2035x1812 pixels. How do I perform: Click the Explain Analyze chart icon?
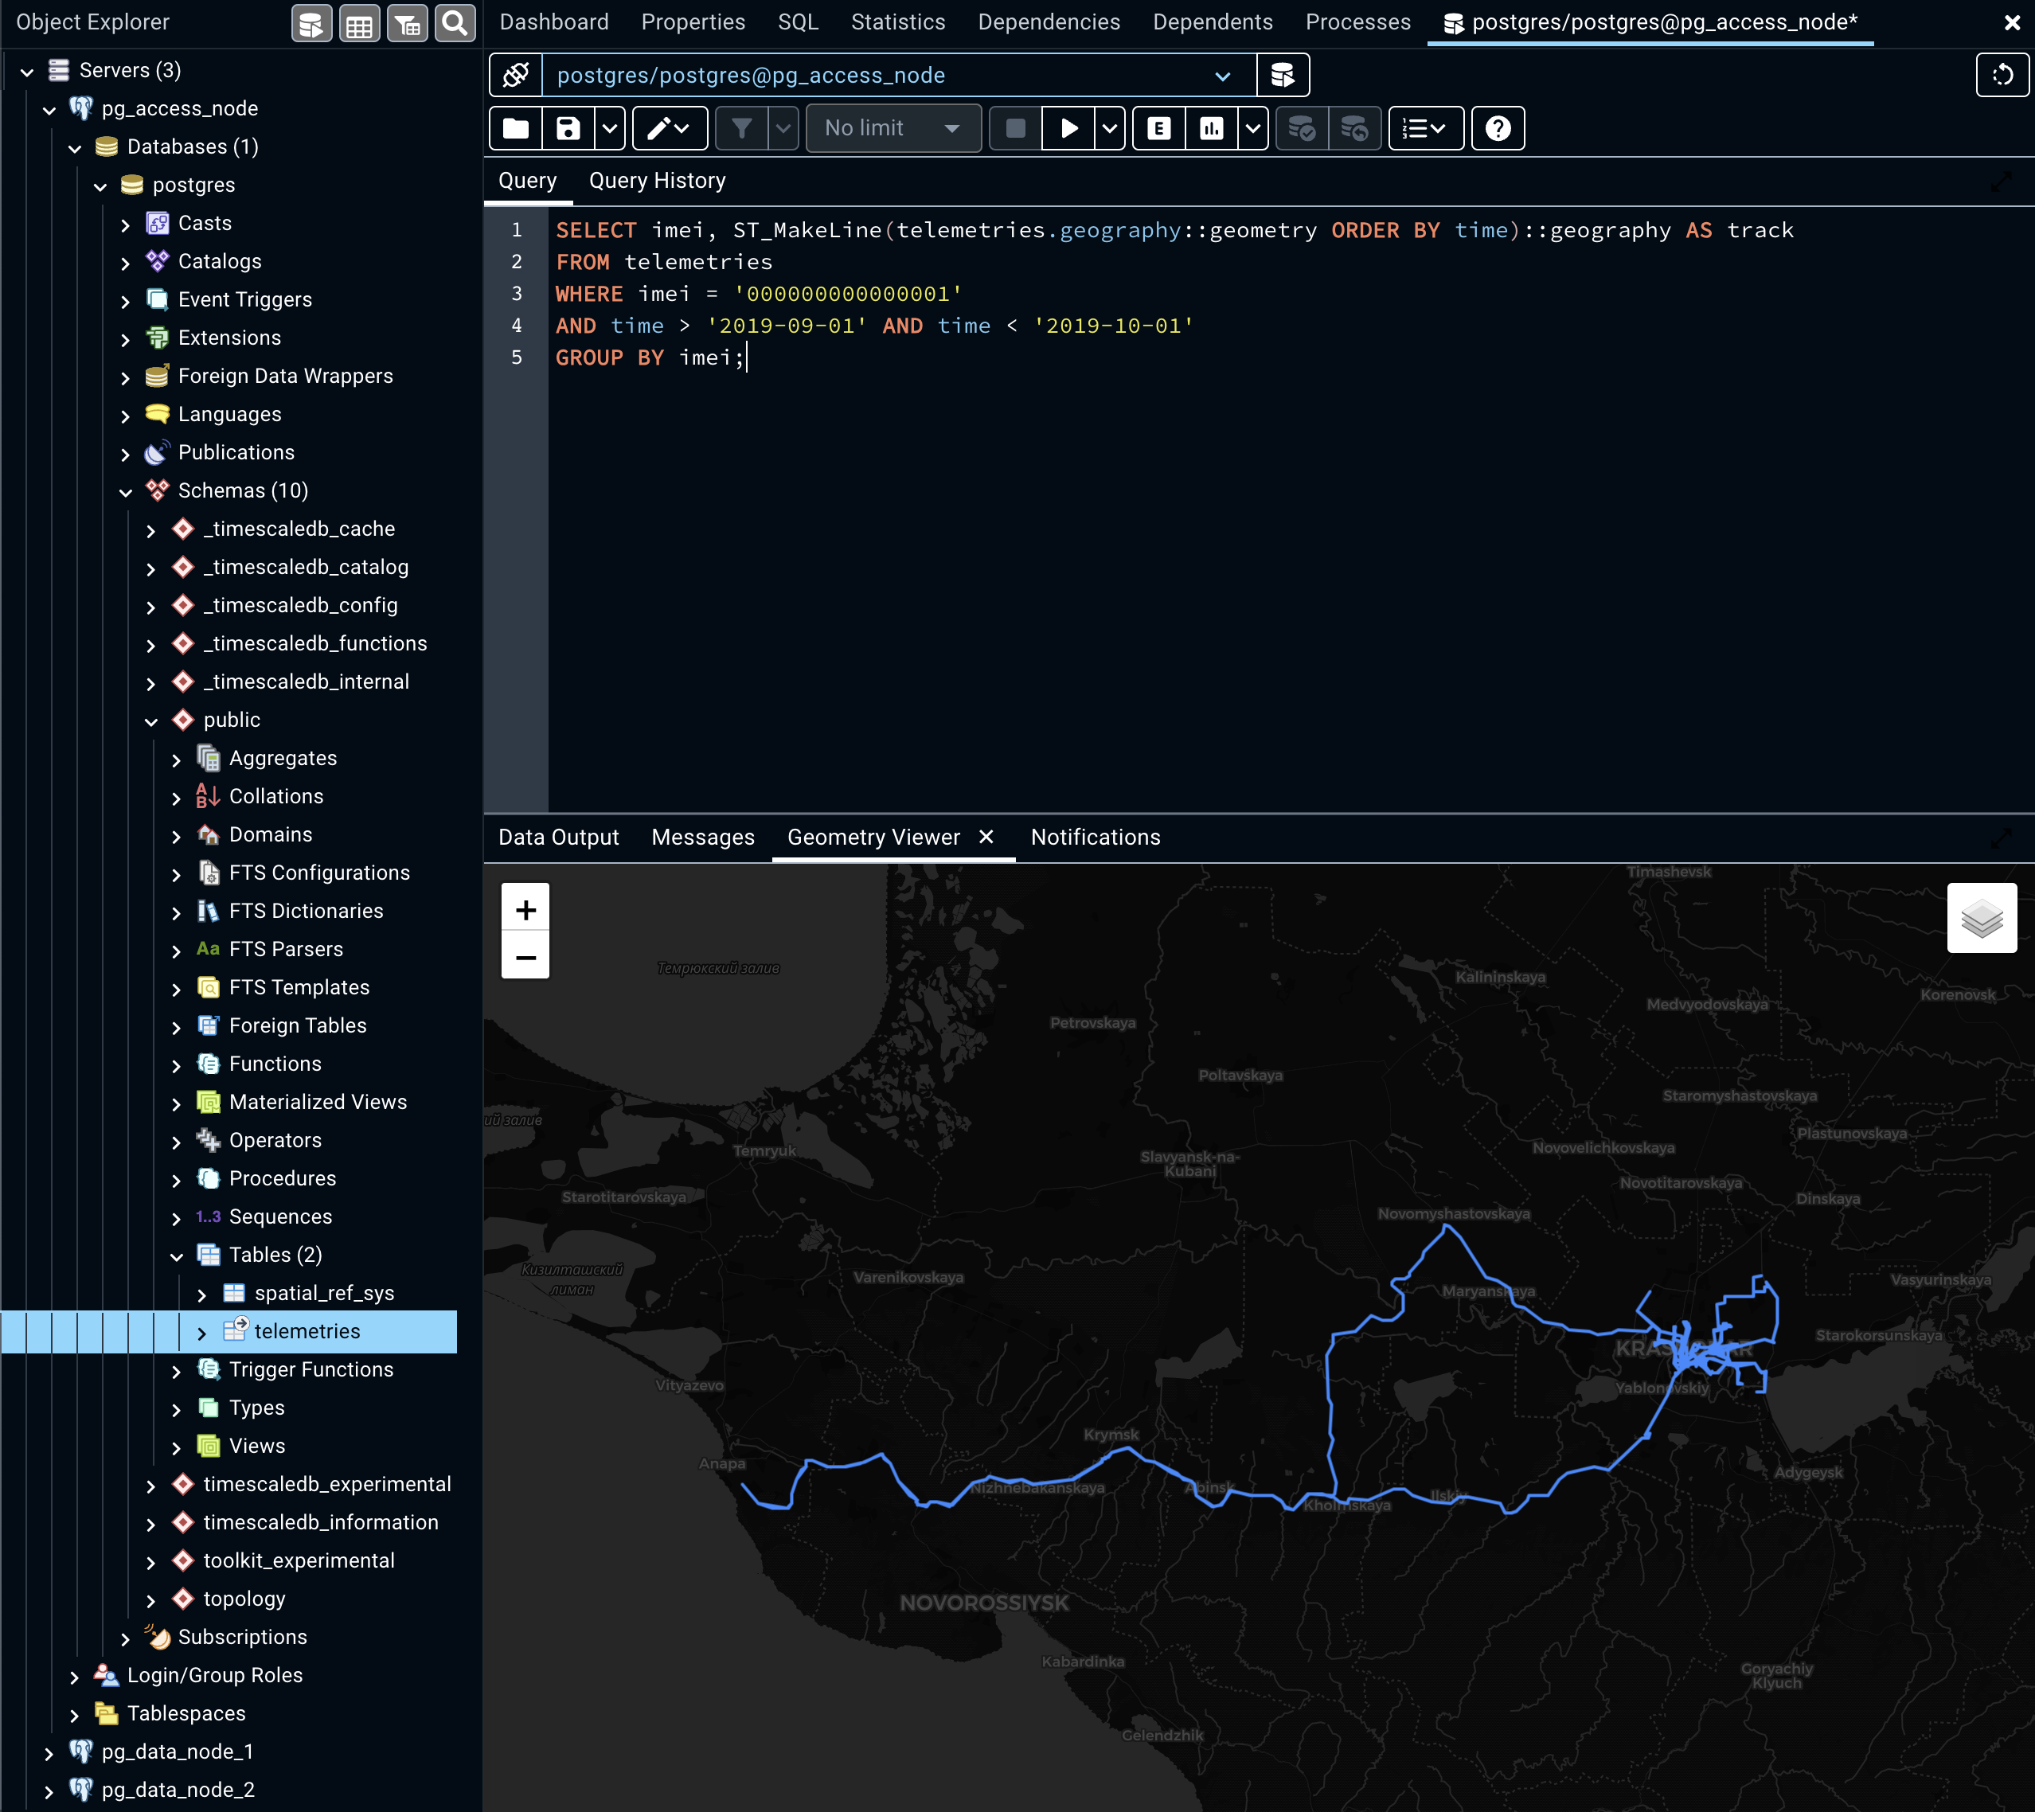pos(1211,128)
